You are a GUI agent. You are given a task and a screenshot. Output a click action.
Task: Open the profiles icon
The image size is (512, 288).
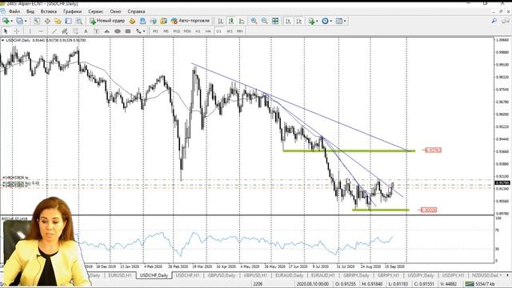pos(19,21)
